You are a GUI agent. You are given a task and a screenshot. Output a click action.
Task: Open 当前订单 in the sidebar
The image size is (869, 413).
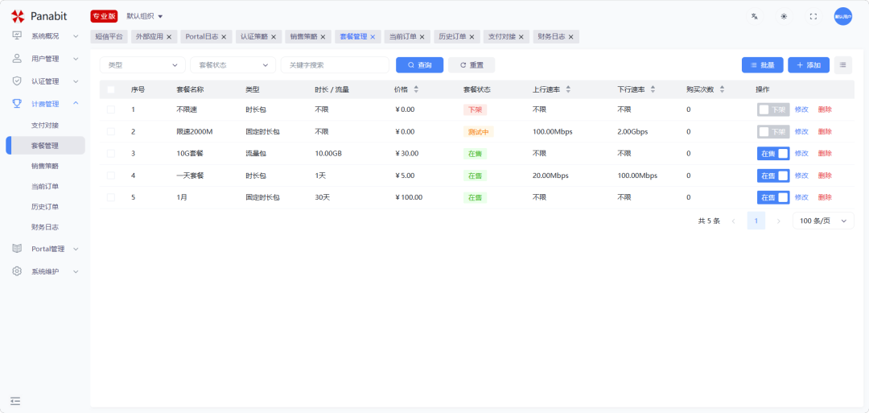45,186
